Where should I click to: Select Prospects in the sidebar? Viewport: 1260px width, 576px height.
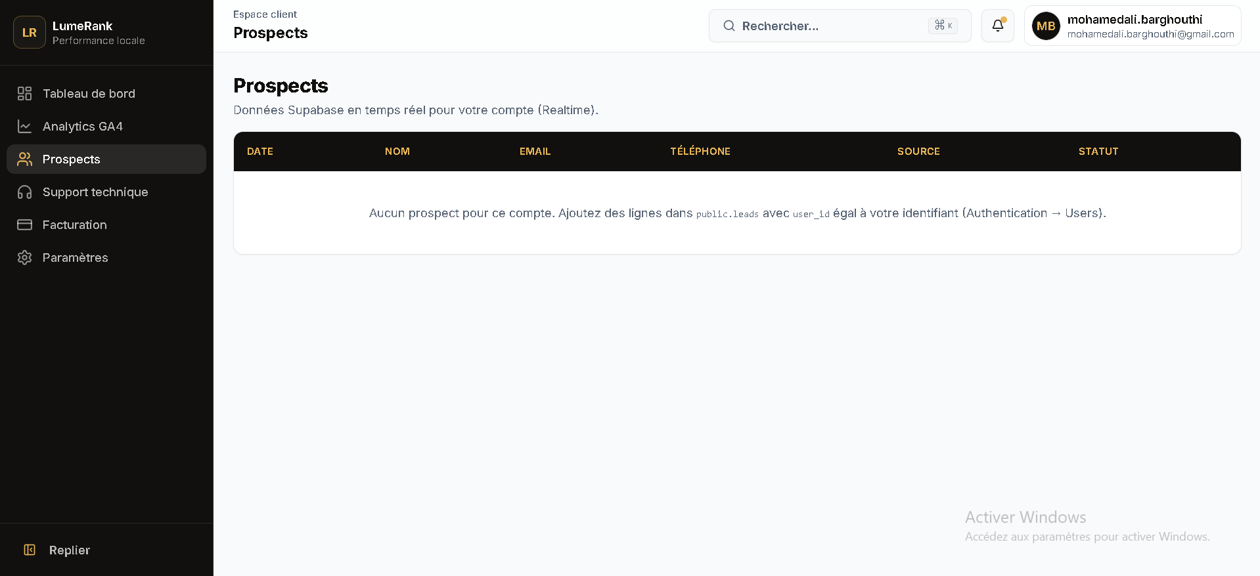tap(106, 159)
